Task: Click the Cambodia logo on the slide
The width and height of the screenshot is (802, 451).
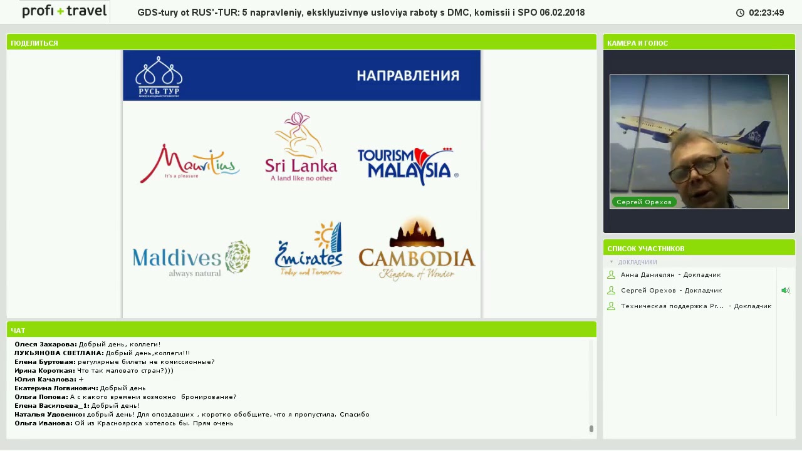Action: 417,249
